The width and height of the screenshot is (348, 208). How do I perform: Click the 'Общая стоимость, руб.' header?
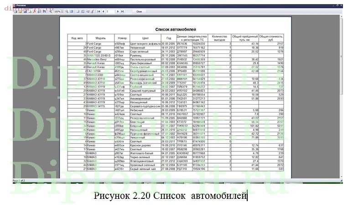pos(271,38)
